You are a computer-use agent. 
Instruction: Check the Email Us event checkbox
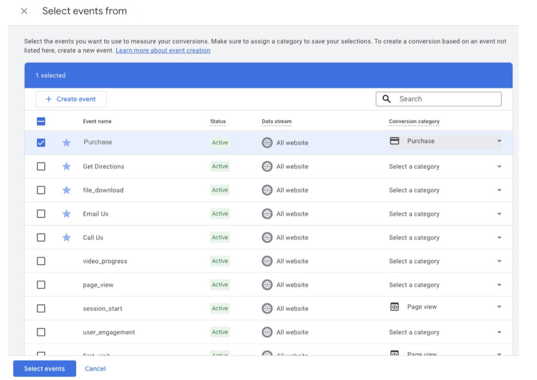[x=41, y=214]
